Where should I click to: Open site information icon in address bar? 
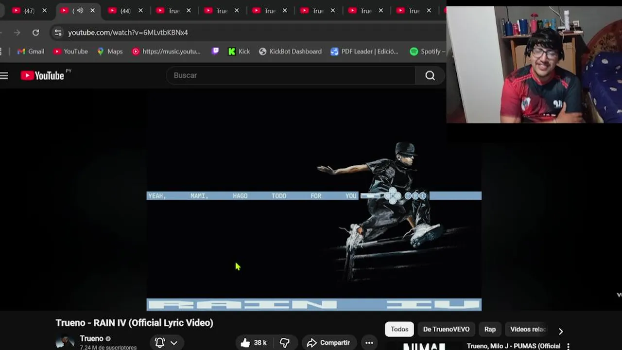58,33
